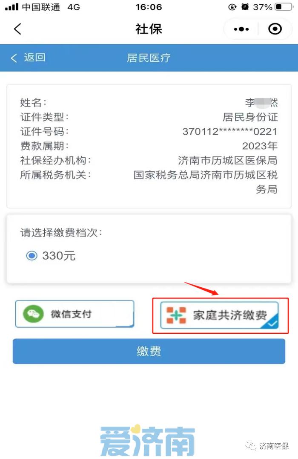Tap the 返回 chevron in blue bar

[x=14, y=58]
